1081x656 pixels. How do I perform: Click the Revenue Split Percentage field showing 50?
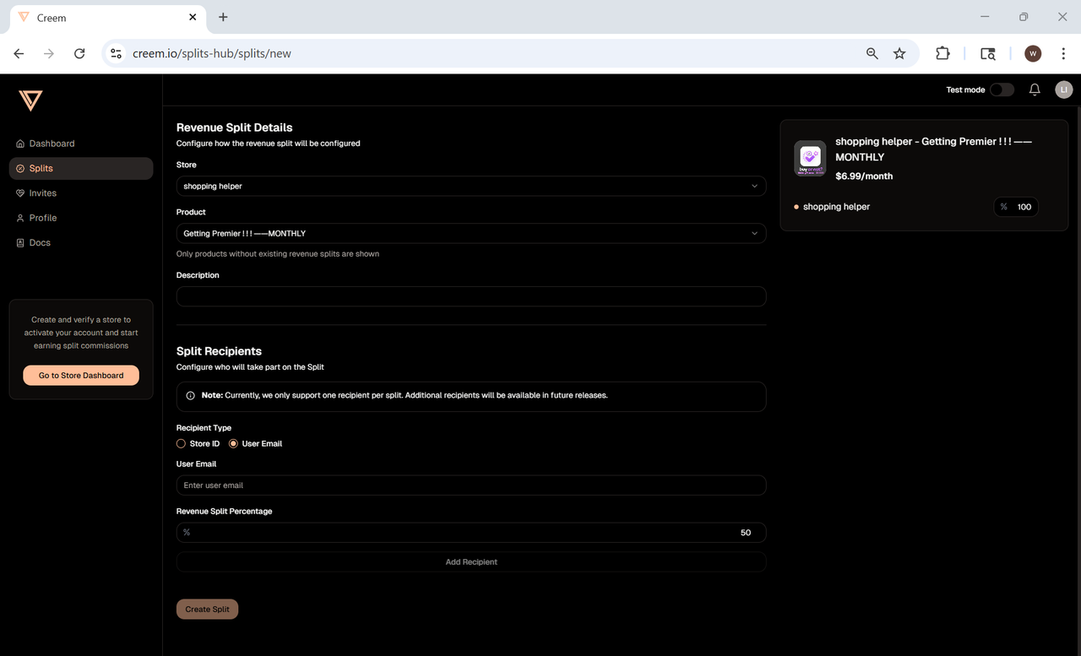(471, 533)
